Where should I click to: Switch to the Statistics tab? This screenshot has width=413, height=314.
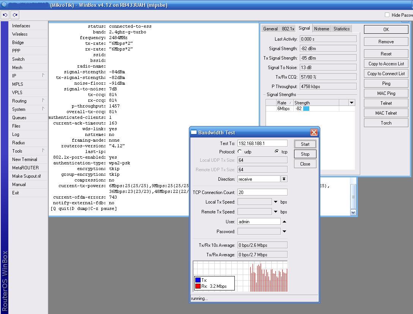click(x=341, y=29)
